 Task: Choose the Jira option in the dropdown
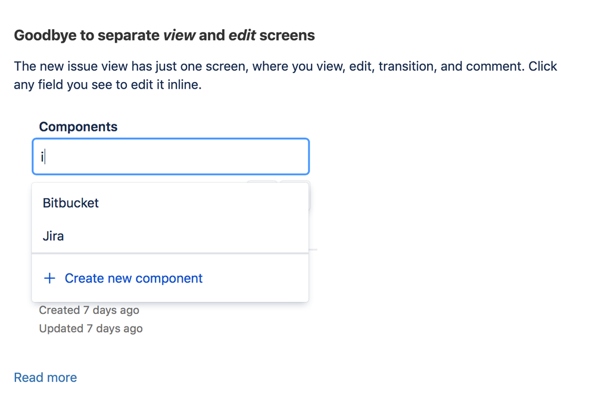coord(54,236)
